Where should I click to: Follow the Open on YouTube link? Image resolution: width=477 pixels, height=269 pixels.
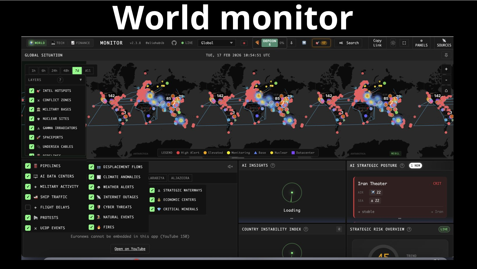(130, 249)
